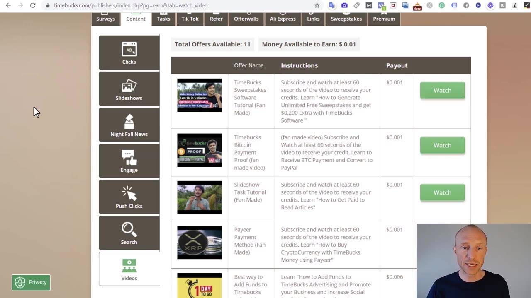Click the Offer Name column header
531x298 pixels.
[x=249, y=65]
